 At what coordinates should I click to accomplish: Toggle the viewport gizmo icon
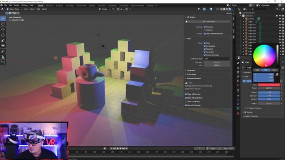[x=204, y=9]
